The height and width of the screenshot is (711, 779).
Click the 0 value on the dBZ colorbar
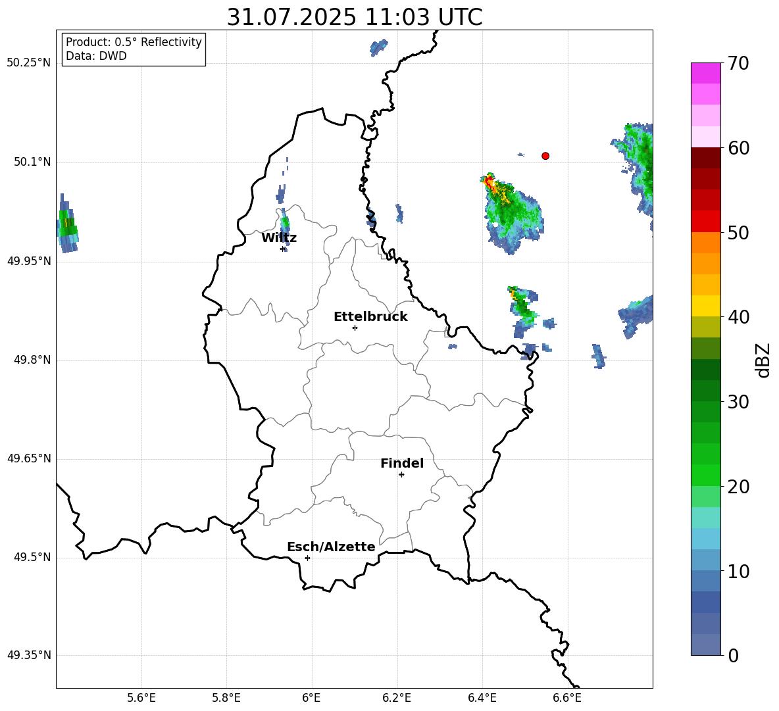tap(734, 655)
